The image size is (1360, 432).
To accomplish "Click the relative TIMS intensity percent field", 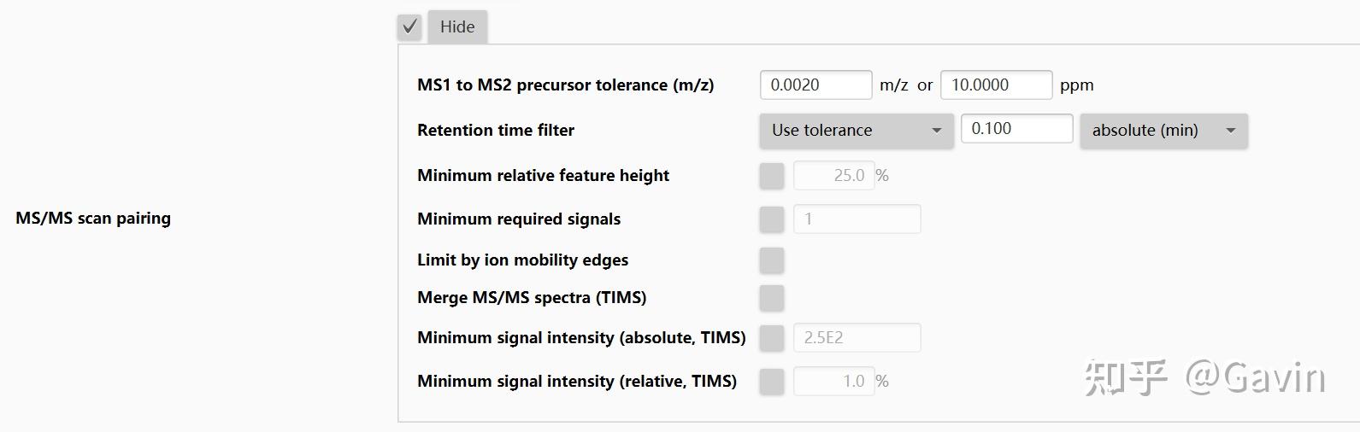I will 833,382.
